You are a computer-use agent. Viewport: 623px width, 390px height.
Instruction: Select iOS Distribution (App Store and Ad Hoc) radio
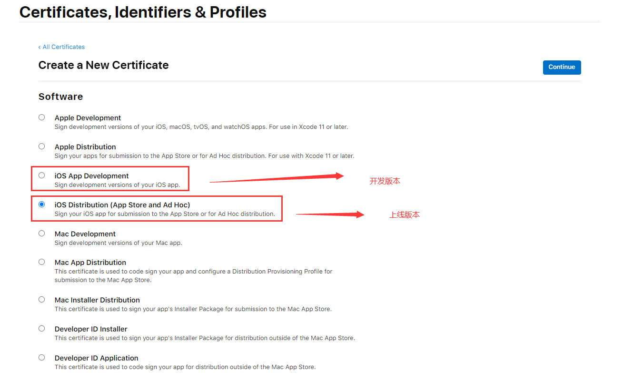[x=42, y=205]
